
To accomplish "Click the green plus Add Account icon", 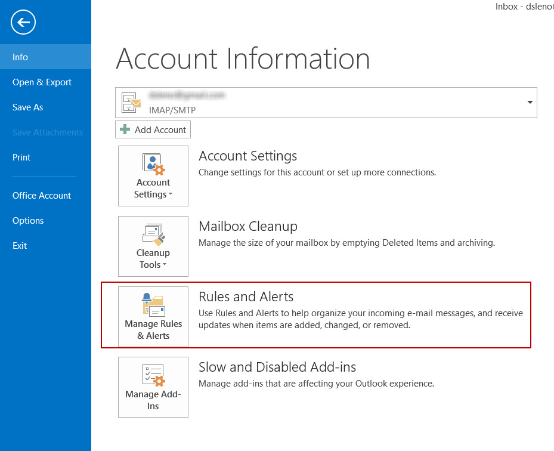I will pos(123,129).
